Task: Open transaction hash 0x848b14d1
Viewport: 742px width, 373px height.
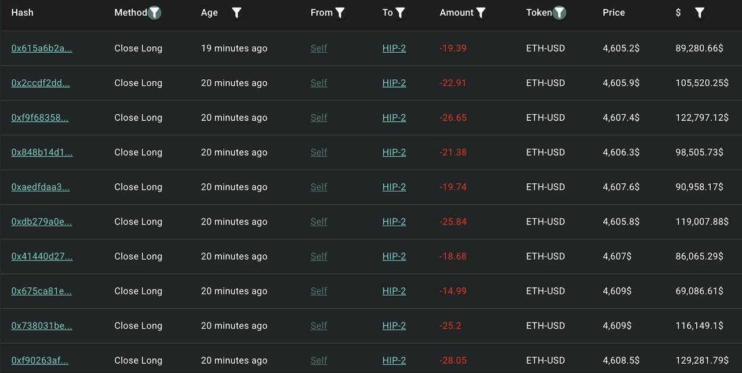Action: [42, 153]
